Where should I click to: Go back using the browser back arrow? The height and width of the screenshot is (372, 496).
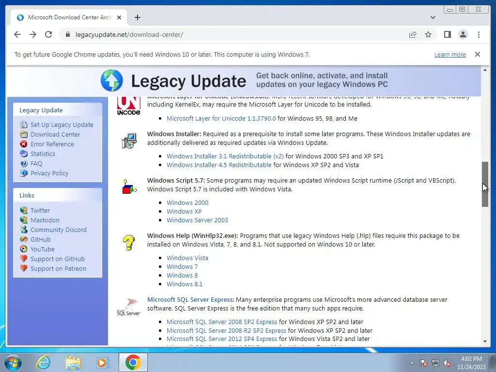point(17,34)
